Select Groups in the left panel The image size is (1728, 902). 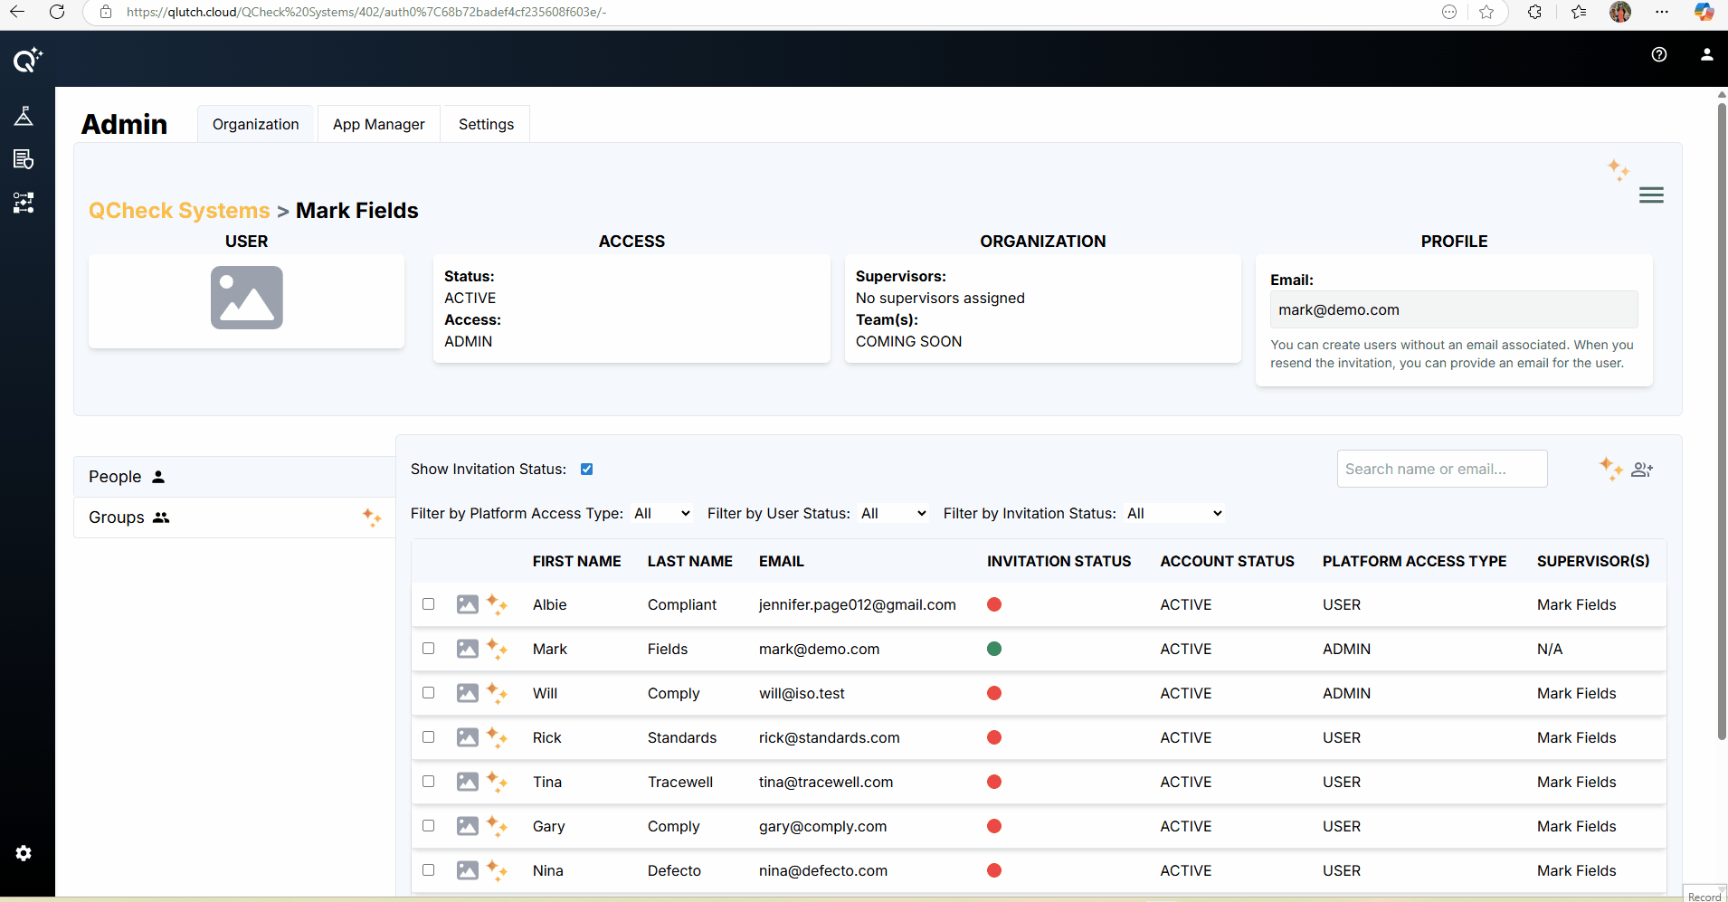117,517
